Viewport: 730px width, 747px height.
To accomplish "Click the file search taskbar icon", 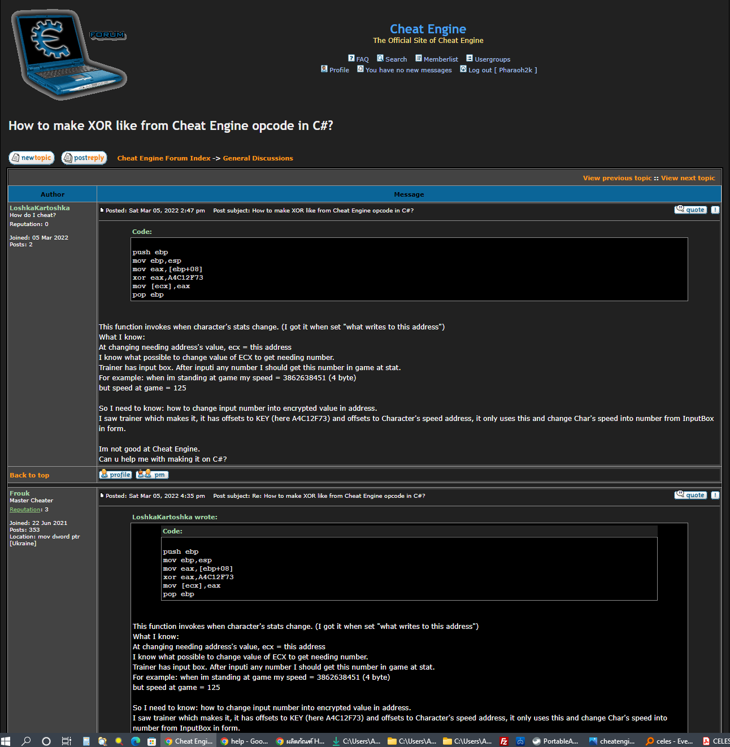I will pyautogui.click(x=103, y=741).
